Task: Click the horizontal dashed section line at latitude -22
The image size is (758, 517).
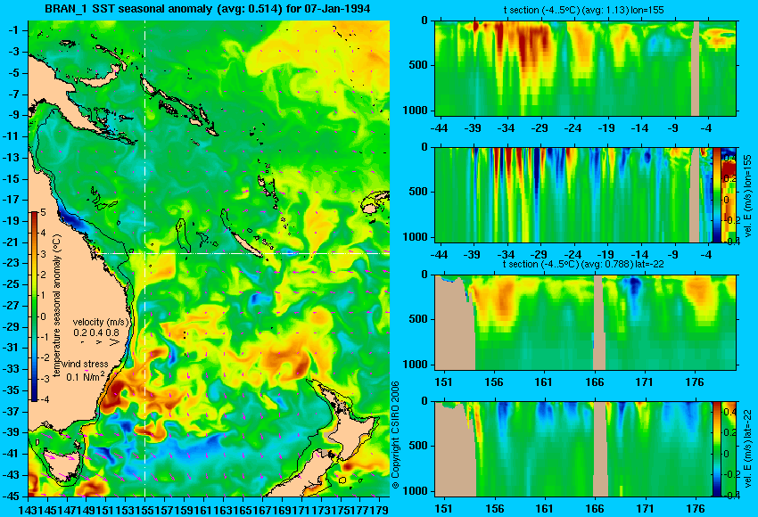Action: 242,253
